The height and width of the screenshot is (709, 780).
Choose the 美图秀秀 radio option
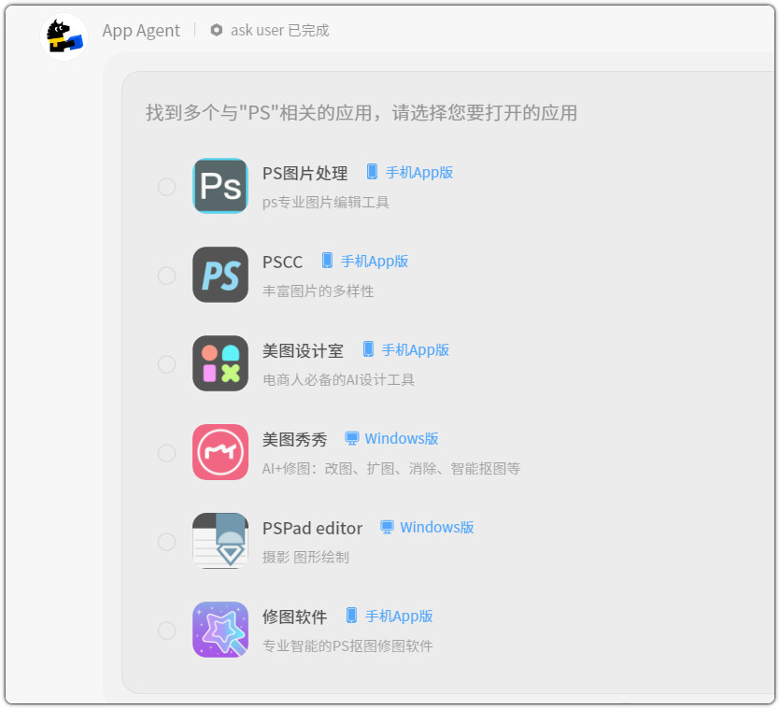166,453
